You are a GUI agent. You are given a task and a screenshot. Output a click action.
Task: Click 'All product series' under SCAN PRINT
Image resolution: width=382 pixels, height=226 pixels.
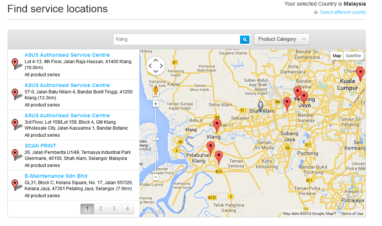pyautogui.click(x=42, y=165)
